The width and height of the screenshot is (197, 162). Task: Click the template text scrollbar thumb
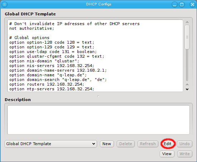[x=187, y=37]
